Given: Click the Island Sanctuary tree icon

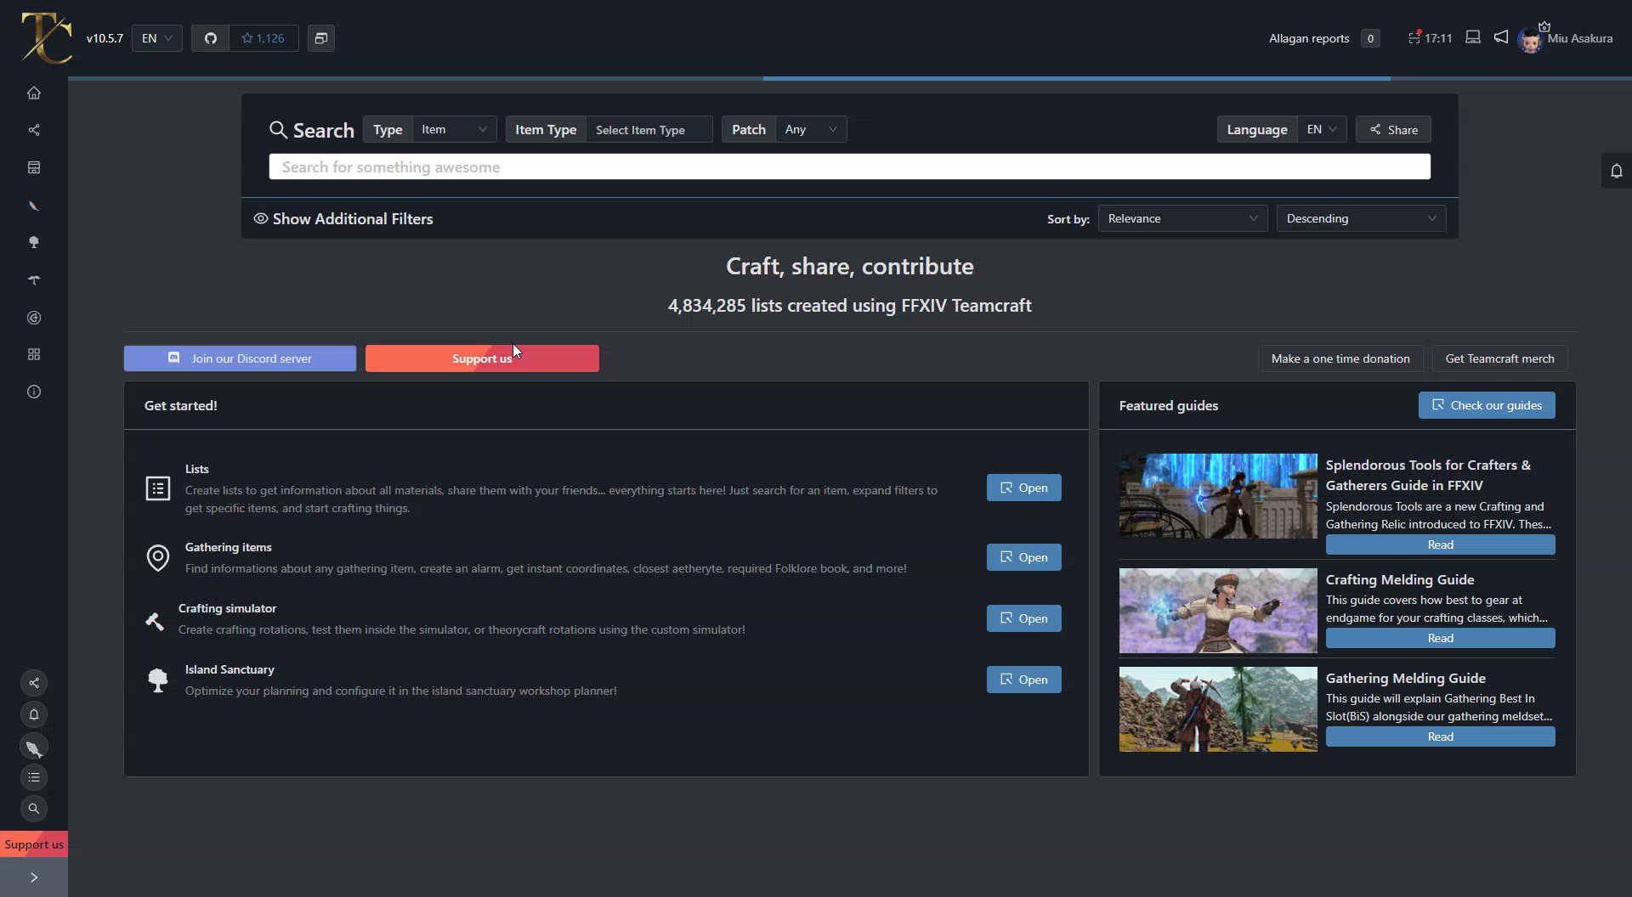Looking at the screenshot, I should point(158,680).
